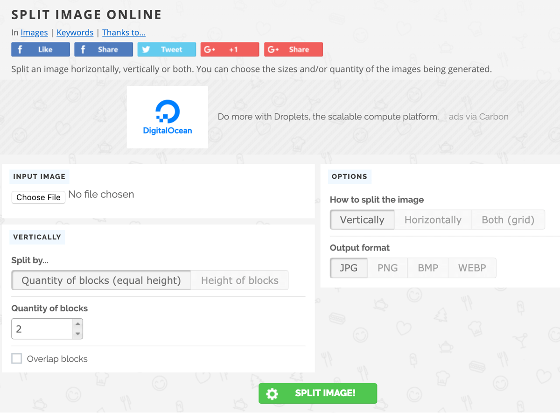This screenshot has width=560, height=413.
Task: Click the Output format label
Action: coord(360,248)
